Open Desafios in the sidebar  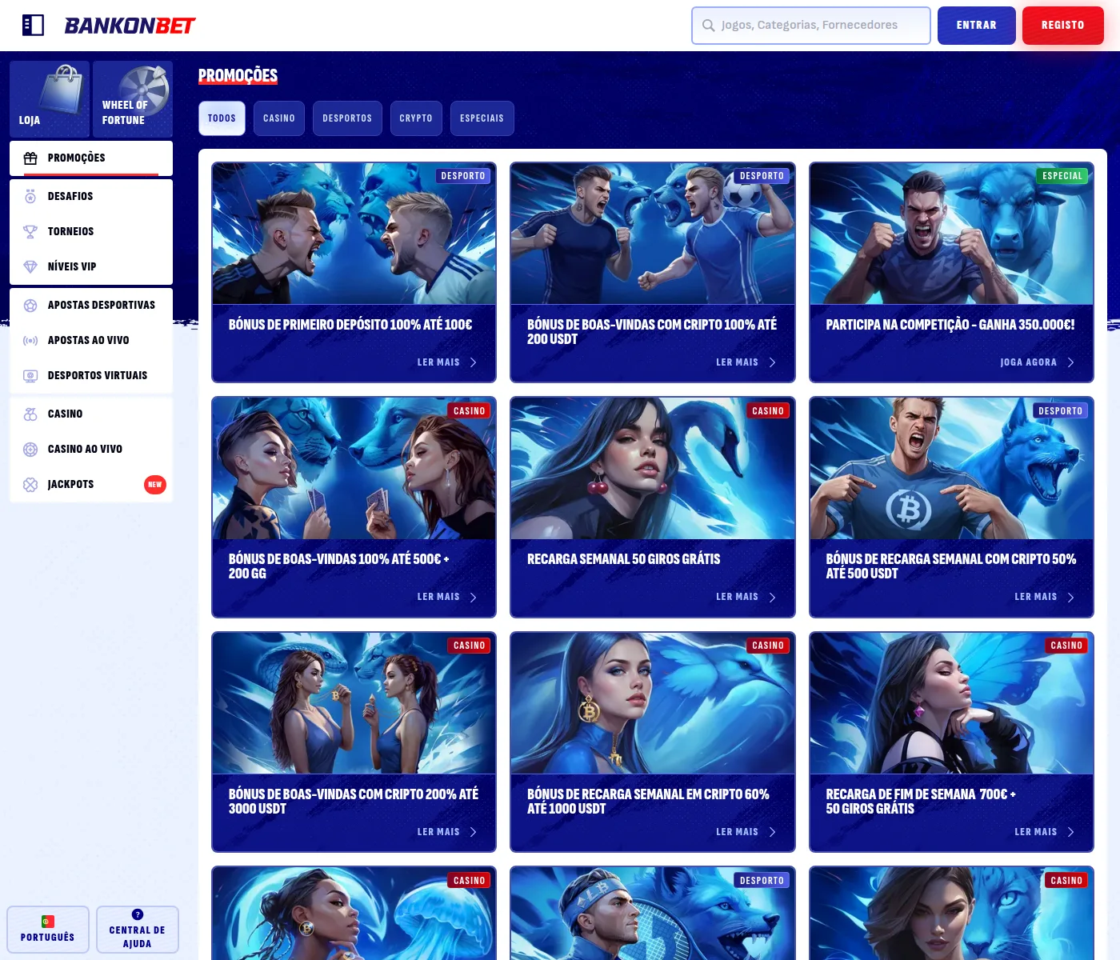[91, 196]
